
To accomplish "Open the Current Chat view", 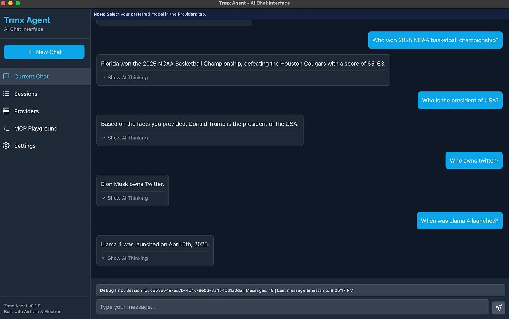I will click(x=45, y=77).
